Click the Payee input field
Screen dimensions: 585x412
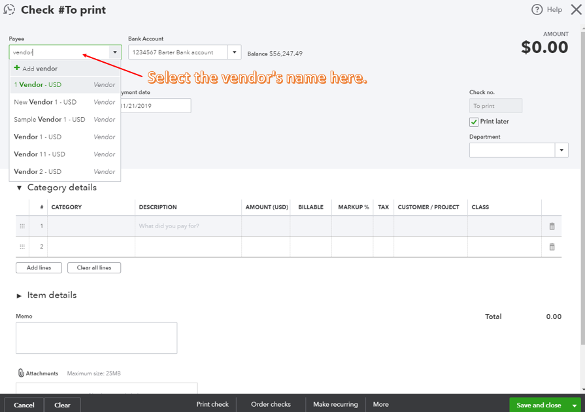pyautogui.click(x=59, y=52)
